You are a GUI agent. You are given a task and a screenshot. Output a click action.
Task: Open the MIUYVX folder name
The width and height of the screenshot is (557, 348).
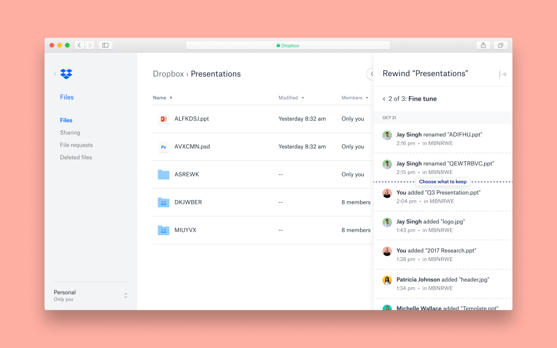tap(185, 230)
